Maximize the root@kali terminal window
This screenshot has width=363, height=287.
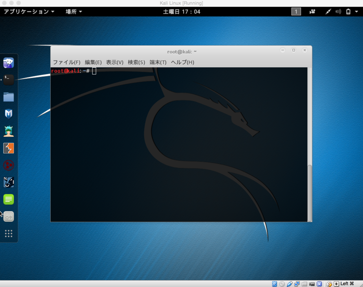(294, 50)
